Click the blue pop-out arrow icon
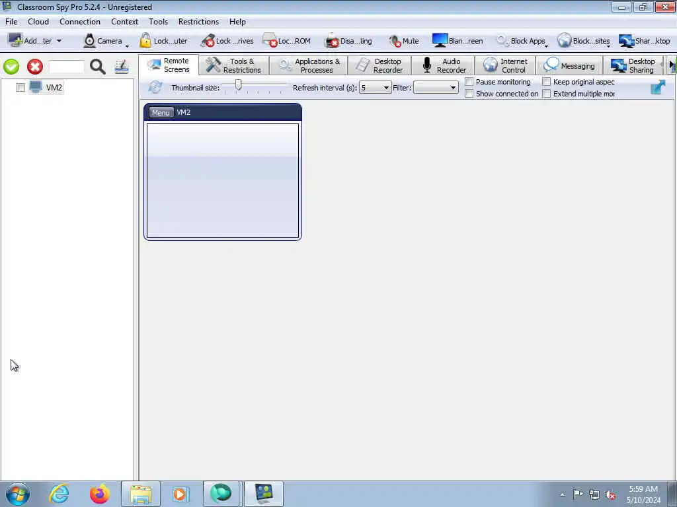The width and height of the screenshot is (677, 507). coord(658,87)
